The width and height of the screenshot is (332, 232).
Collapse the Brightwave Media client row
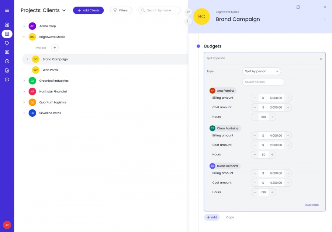pos(24,37)
